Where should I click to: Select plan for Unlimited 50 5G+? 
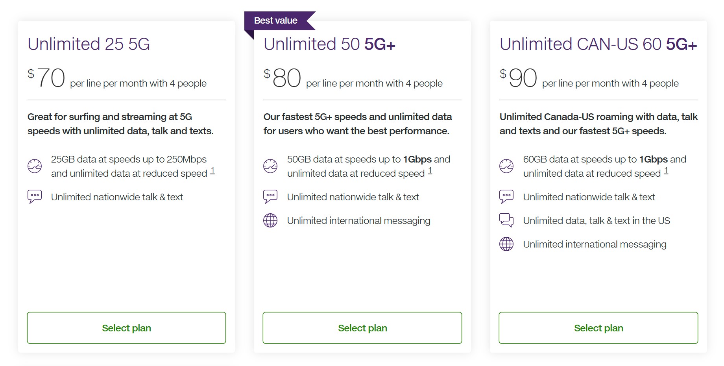362,328
